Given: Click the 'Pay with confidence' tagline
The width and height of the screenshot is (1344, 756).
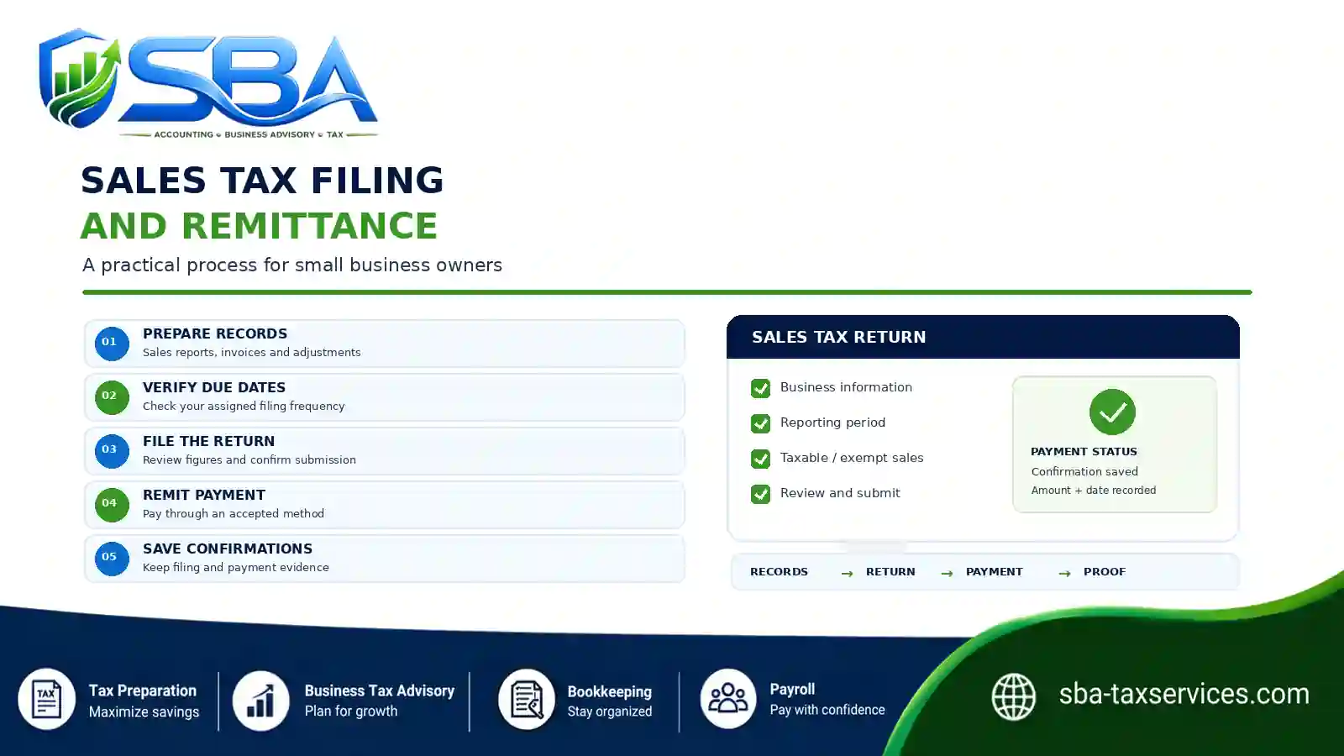Looking at the screenshot, I should pos(827,710).
